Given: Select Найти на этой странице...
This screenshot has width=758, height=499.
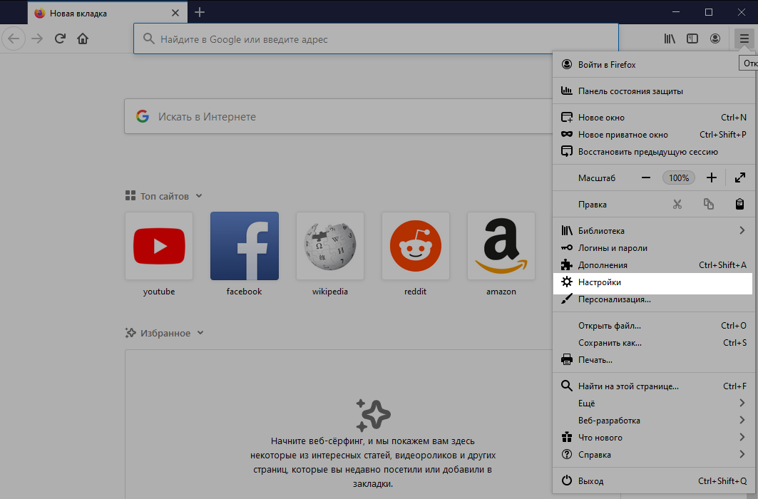Looking at the screenshot, I should [x=652, y=386].
